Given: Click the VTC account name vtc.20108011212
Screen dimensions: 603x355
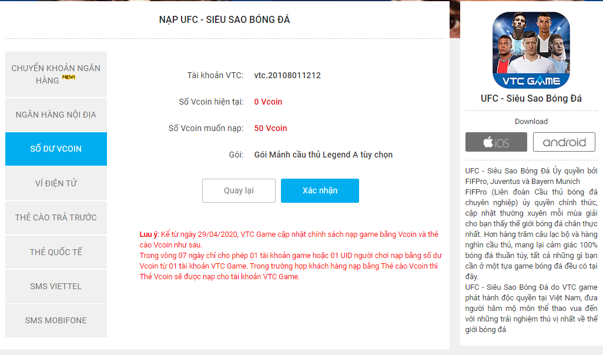Looking at the screenshot, I should (287, 75).
